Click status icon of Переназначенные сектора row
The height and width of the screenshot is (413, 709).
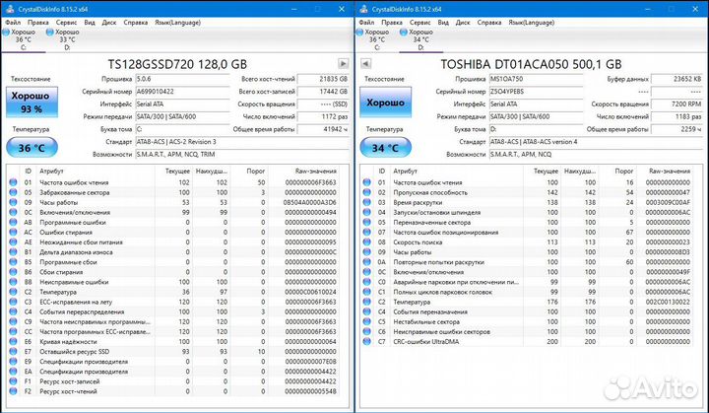coord(366,223)
